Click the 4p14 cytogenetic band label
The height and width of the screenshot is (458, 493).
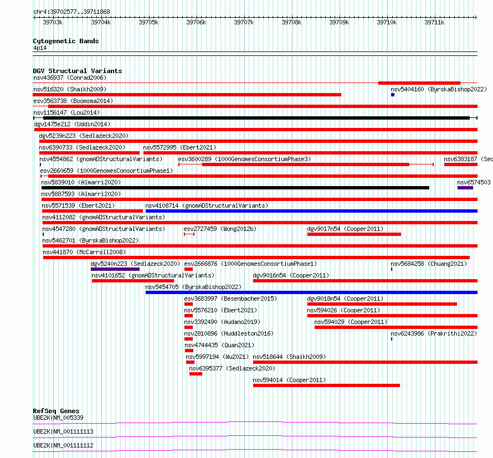tap(40, 48)
